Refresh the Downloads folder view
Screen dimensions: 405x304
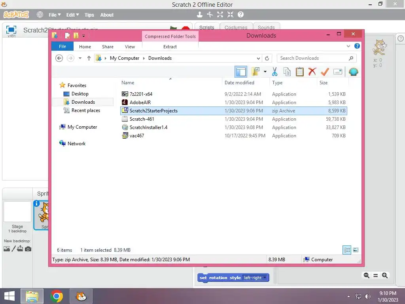(x=267, y=59)
